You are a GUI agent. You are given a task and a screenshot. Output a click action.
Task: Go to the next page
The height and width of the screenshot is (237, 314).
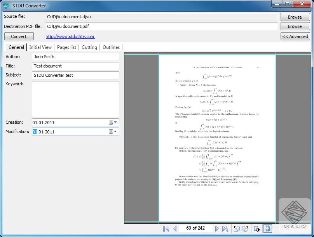pyautogui.click(x=218, y=228)
